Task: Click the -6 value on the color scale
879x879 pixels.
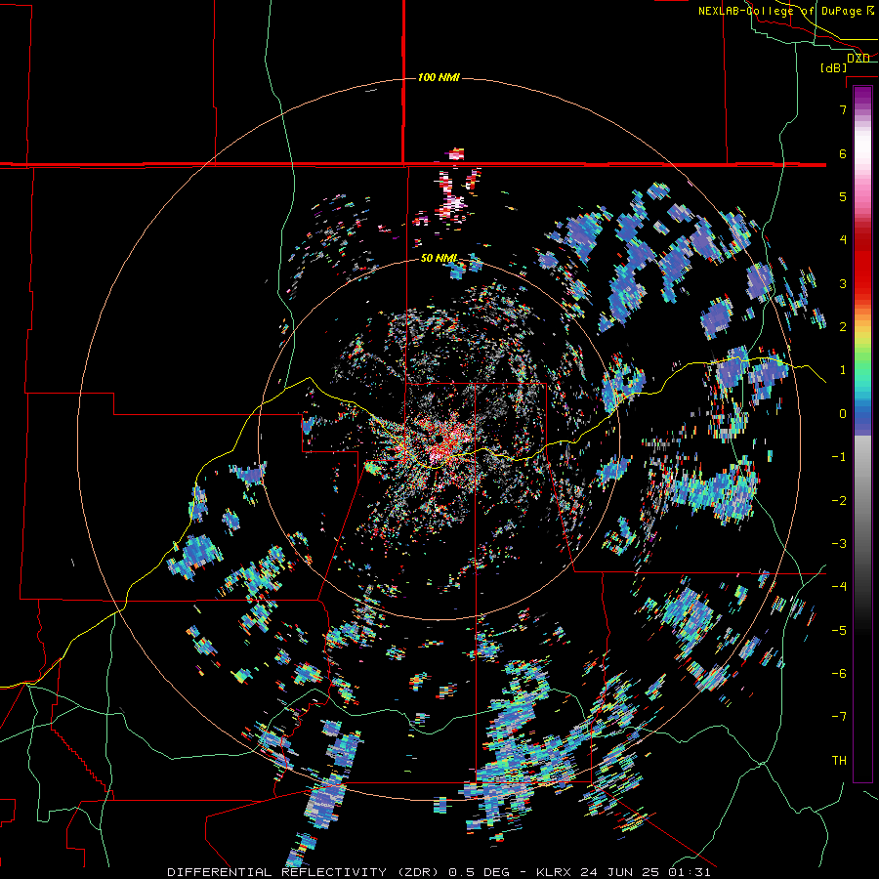Action: tap(839, 673)
